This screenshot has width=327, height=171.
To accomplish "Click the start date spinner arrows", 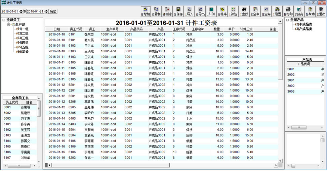I will point(21,11).
